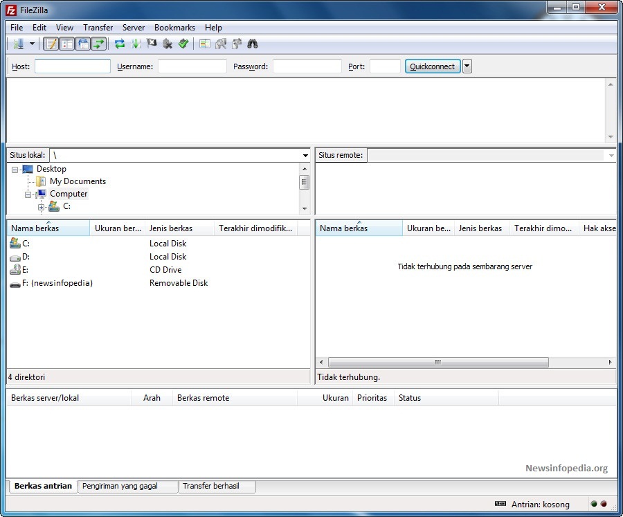The height and width of the screenshot is (517, 623).
Task: Open the Server menu
Action: coord(134,28)
